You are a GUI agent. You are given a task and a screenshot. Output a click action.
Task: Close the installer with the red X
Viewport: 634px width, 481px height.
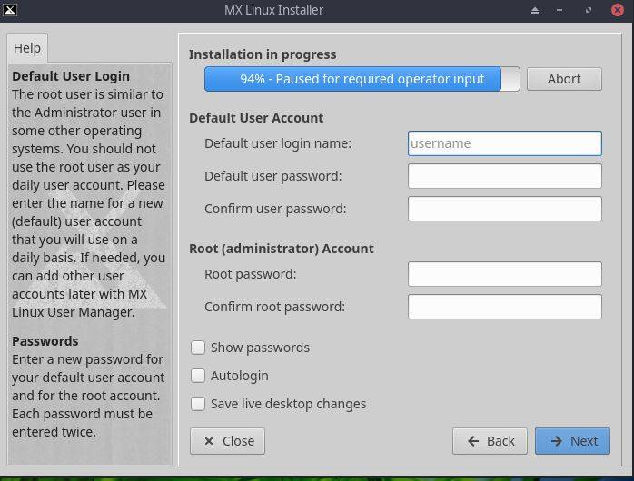coord(618,10)
